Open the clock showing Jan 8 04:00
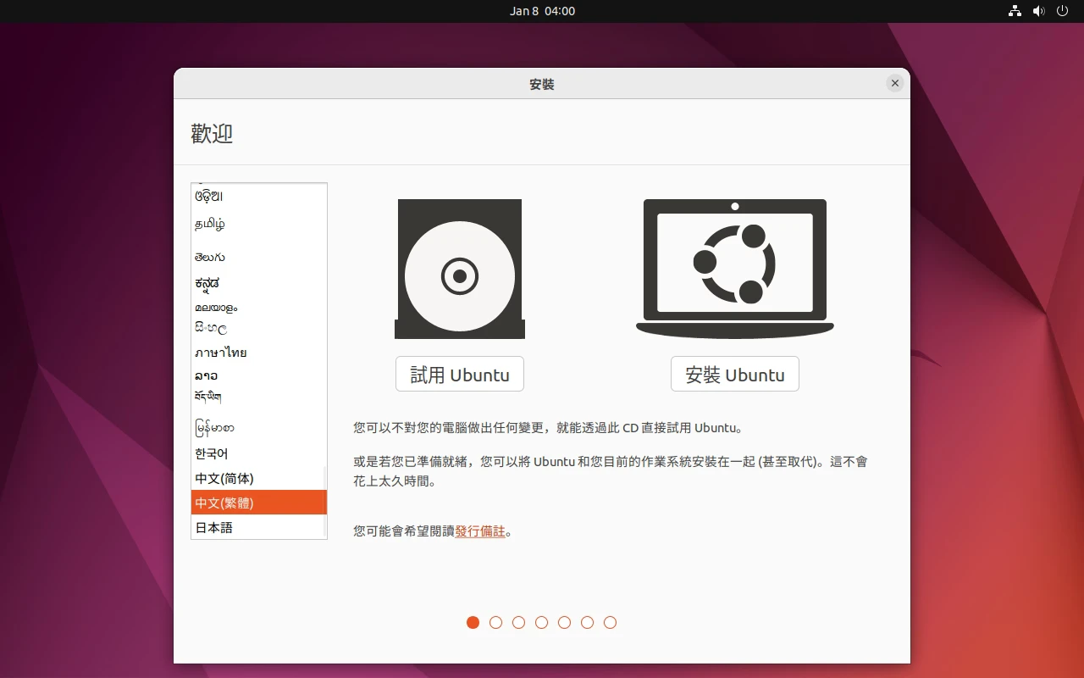This screenshot has width=1084, height=678. 542,11
